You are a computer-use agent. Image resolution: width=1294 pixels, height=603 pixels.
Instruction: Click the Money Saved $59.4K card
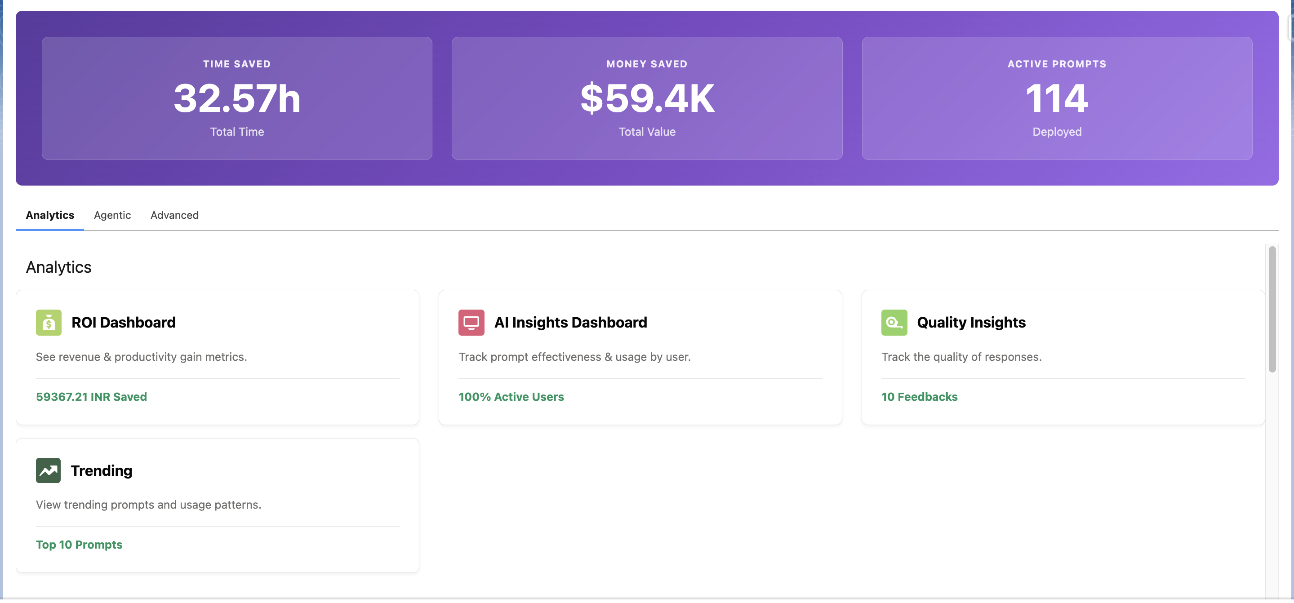[x=646, y=98]
